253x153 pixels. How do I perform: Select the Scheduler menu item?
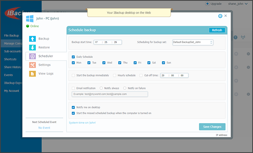coord(46,56)
